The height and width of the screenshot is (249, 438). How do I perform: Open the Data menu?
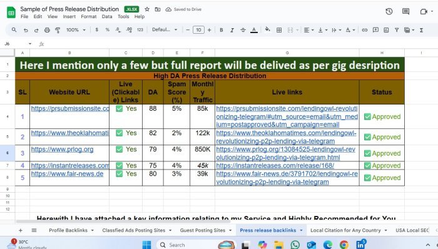click(x=107, y=16)
